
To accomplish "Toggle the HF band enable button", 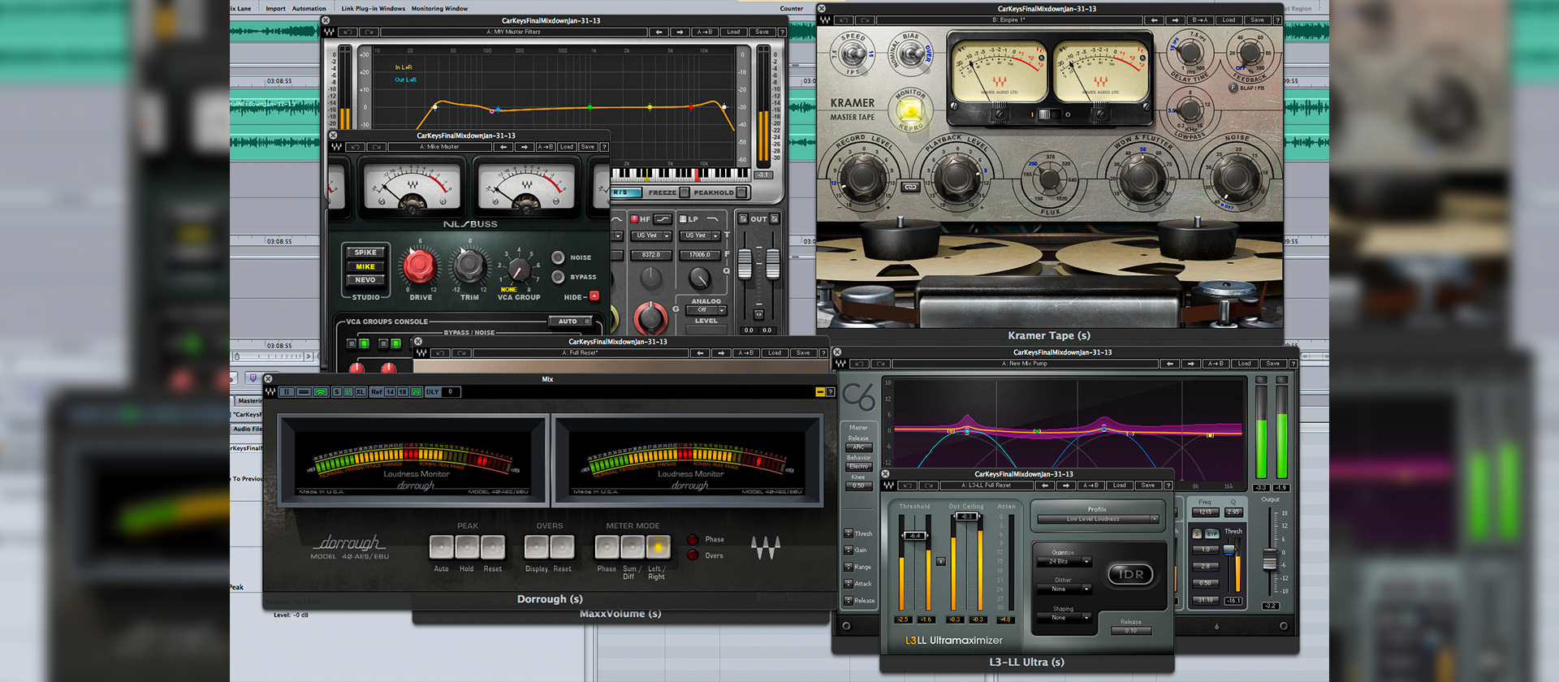I will pos(634,219).
